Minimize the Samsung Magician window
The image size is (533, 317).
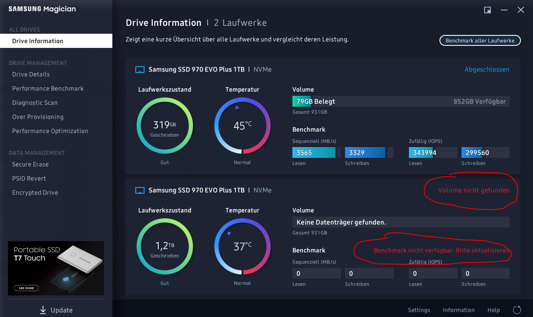tap(504, 10)
